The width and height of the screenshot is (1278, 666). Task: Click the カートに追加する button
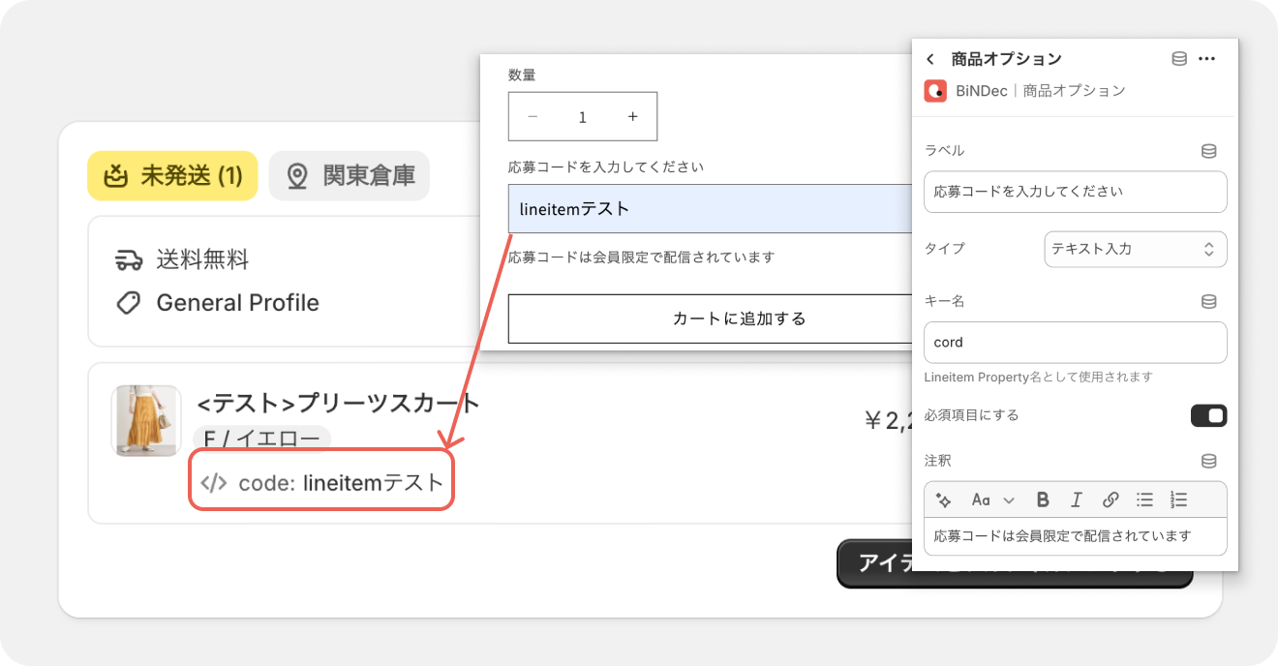pos(710,318)
